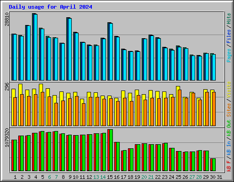Click green weekend day label 28
Screen dimensions: 234x182
[x=199, y=177]
